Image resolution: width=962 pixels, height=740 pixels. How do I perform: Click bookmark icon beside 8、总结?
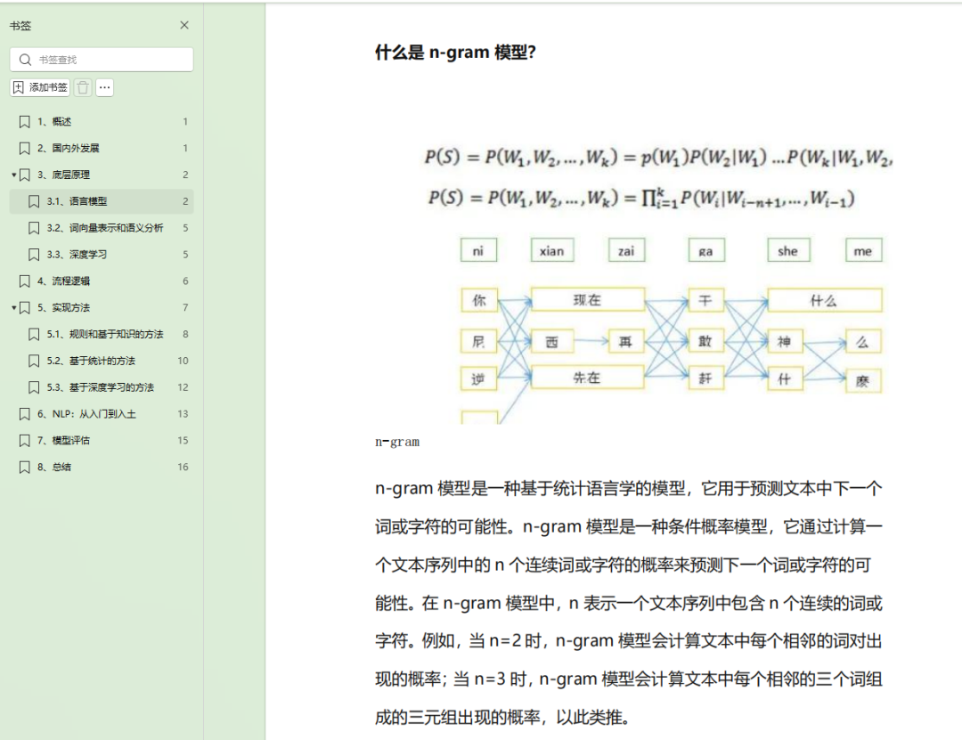click(x=25, y=467)
